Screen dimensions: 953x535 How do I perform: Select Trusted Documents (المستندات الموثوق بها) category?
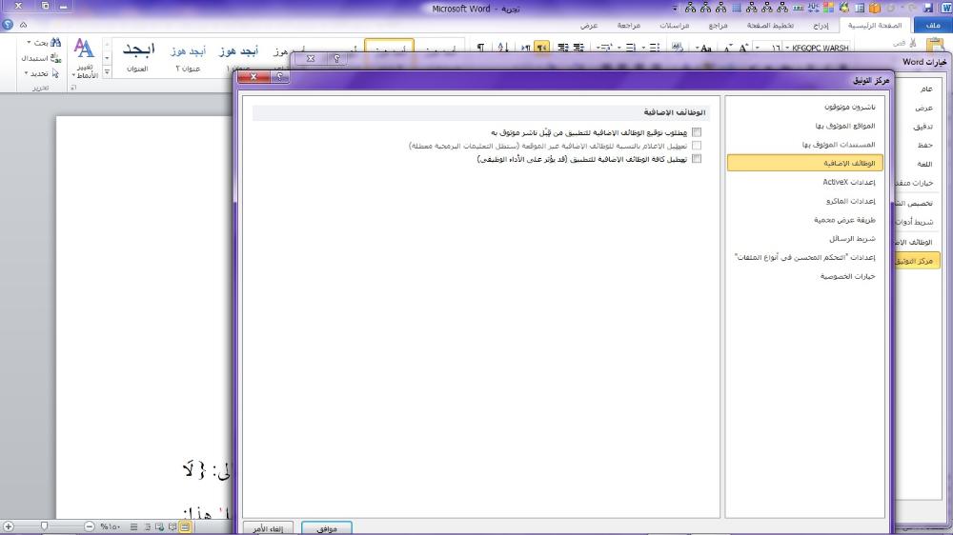[x=838, y=145]
